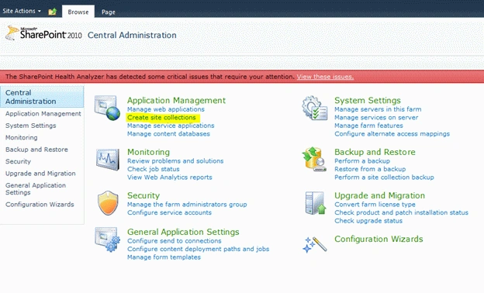Switch to the Page tab
This screenshot has width=484, height=293.
click(x=109, y=12)
